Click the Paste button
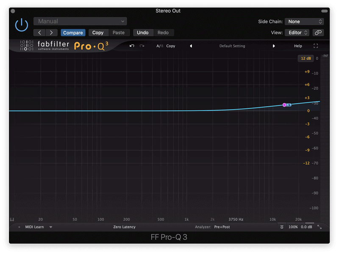The width and height of the screenshot is (339, 254). coord(119,33)
